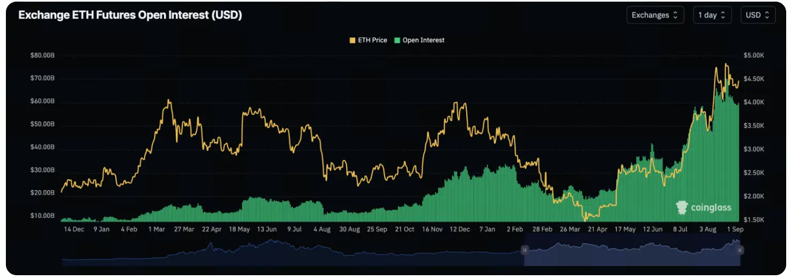The image size is (791, 280).
Task: Click the yellow ETH Price legend swatch
Action: point(353,40)
